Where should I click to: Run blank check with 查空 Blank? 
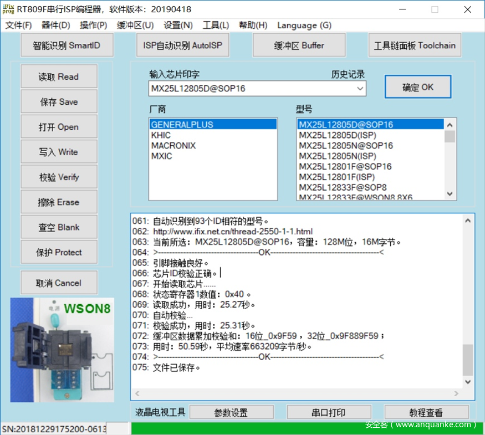pyautogui.click(x=58, y=227)
